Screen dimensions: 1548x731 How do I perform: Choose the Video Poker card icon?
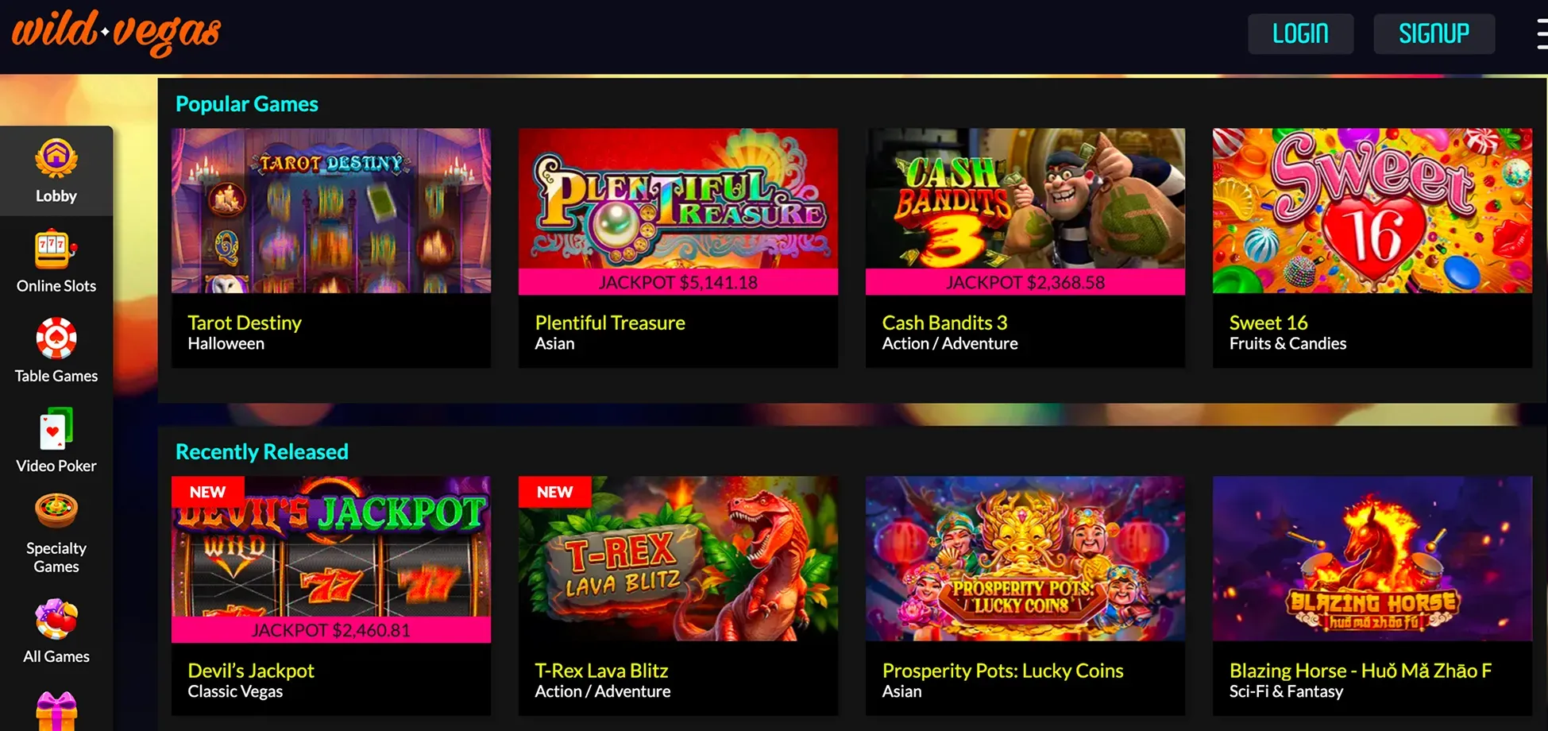point(56,429)
